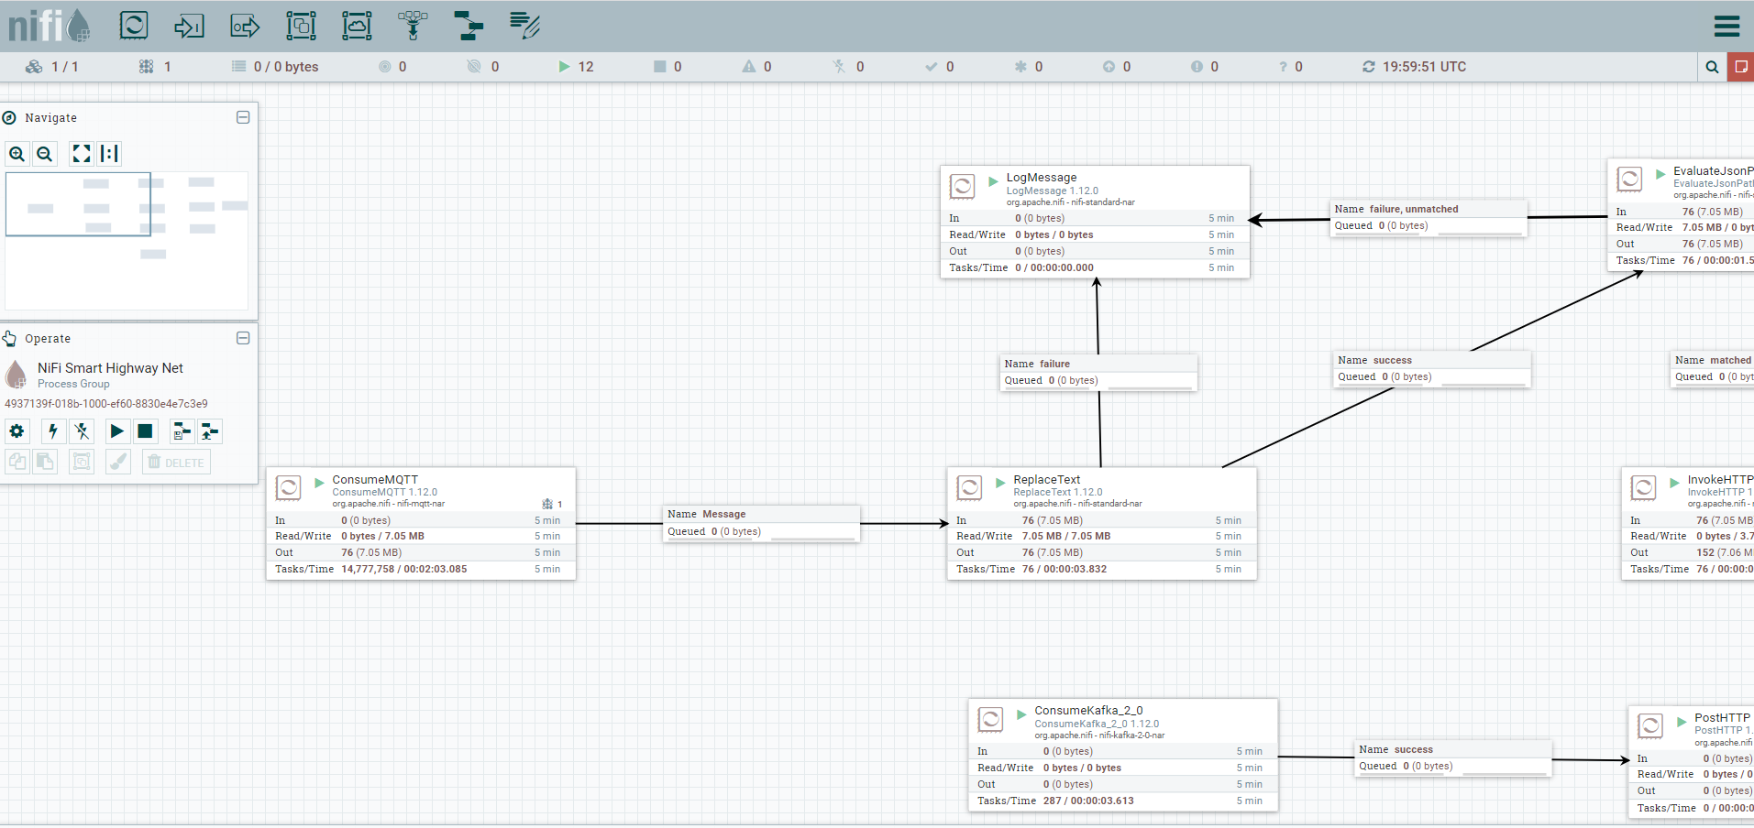
Task: Click the Paste icon in Operate panel
Action: pos(45,462)
